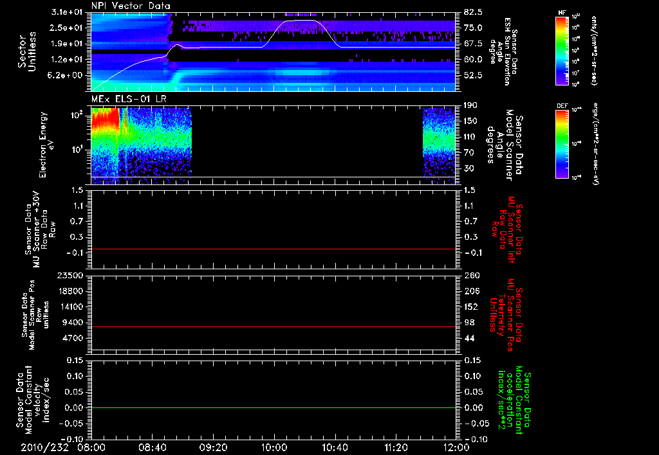Click the 1.2e+01 sector tick value

68,60
